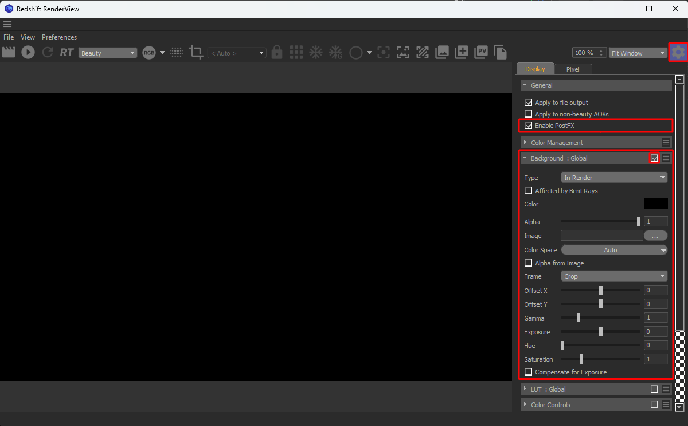The height and width of the screenshot is (426, 688).
Task: Disable the Enable PostFX checkbox
Action: [529, 126]
